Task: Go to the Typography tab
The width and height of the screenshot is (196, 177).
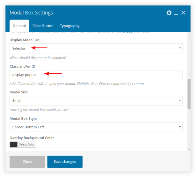Action: [70, 26]
